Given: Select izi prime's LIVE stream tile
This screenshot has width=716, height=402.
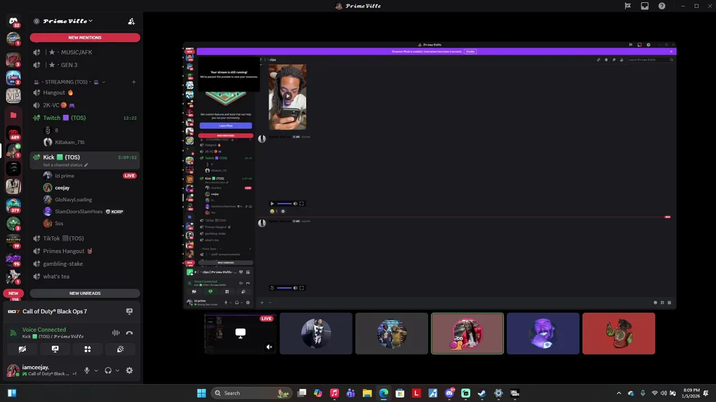Looking at the screenshot, I should (241, 333).
